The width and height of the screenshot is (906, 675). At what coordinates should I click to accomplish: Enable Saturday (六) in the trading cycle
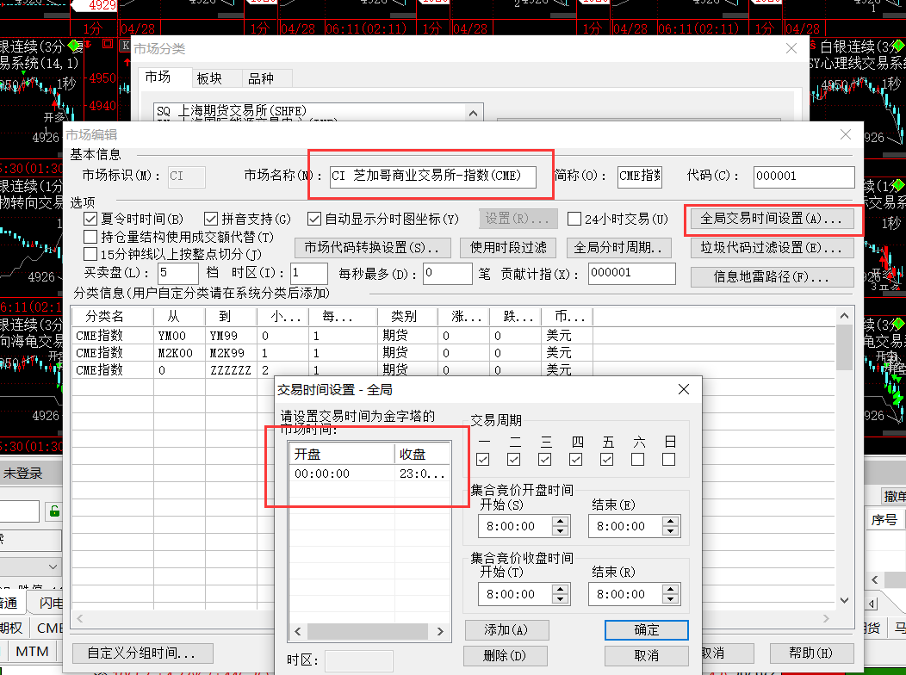click(x=637, y=460)
